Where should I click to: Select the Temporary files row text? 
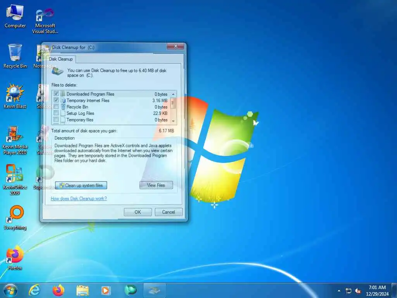(80, 120)
